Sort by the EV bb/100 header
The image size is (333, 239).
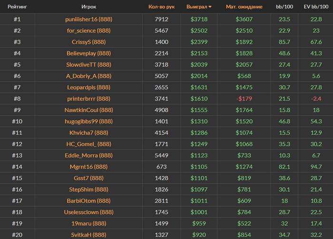[315, 7]
